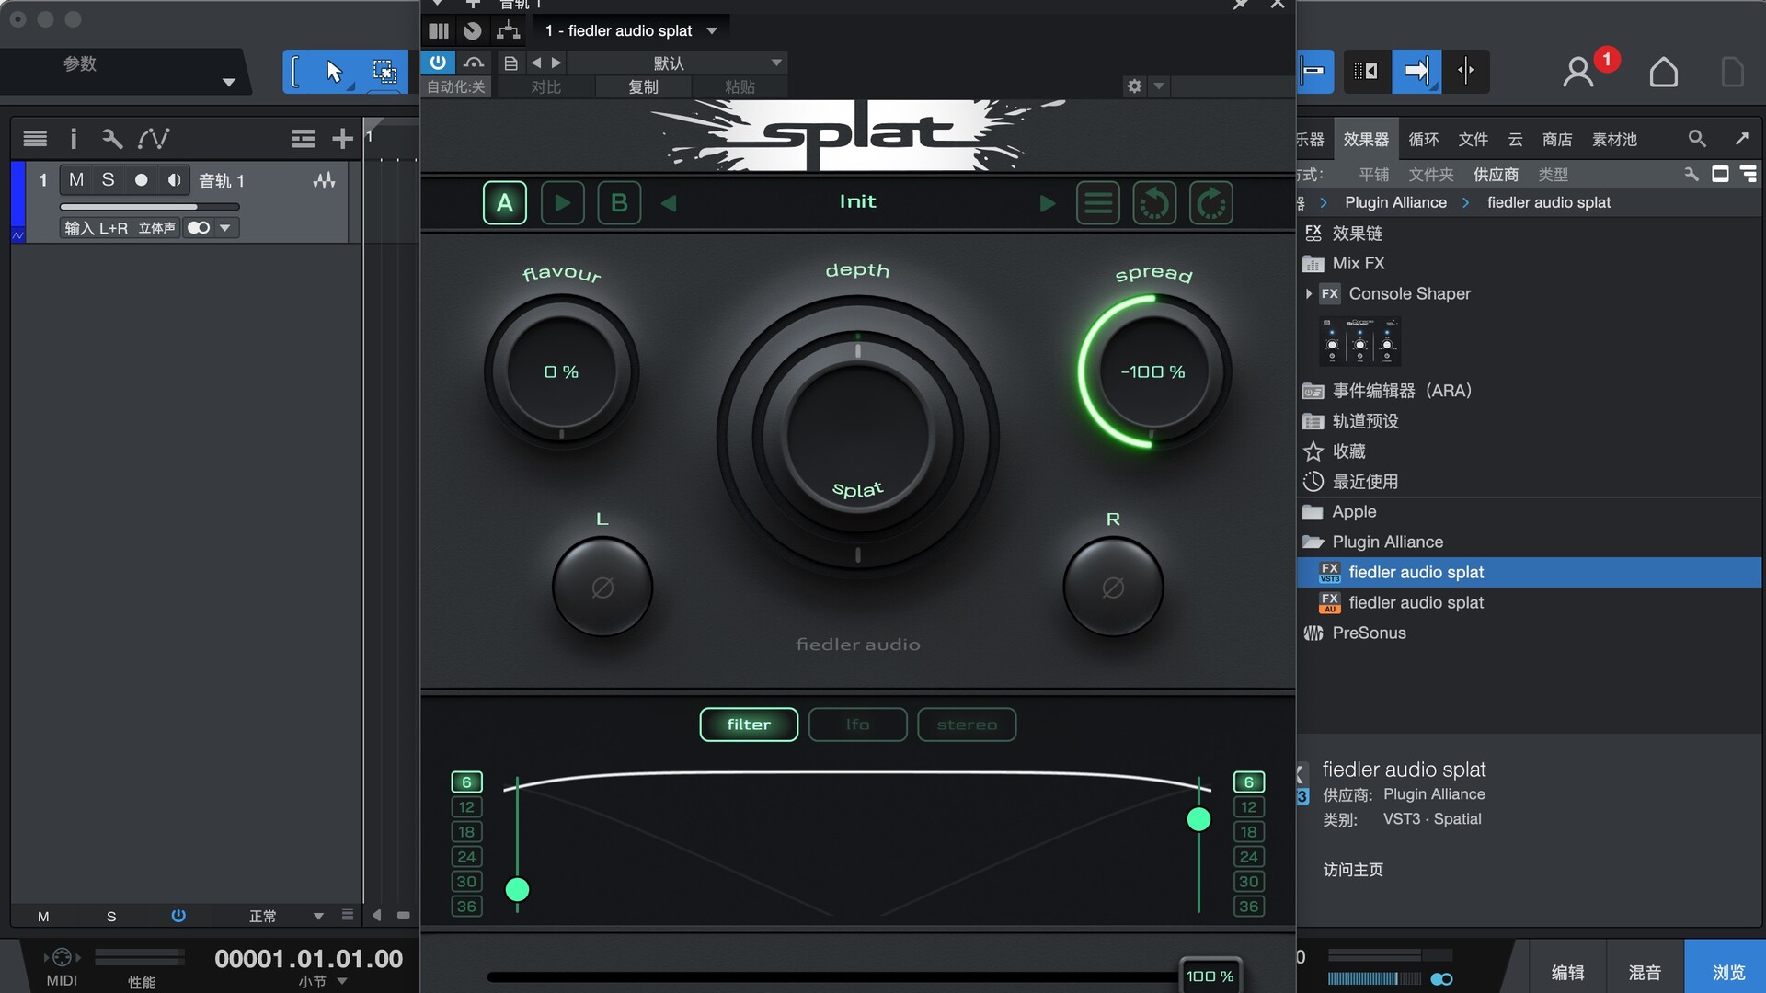This screenshot has height=993, width=1766.
Task: Select splat state A
Action: tap(505, 202)
